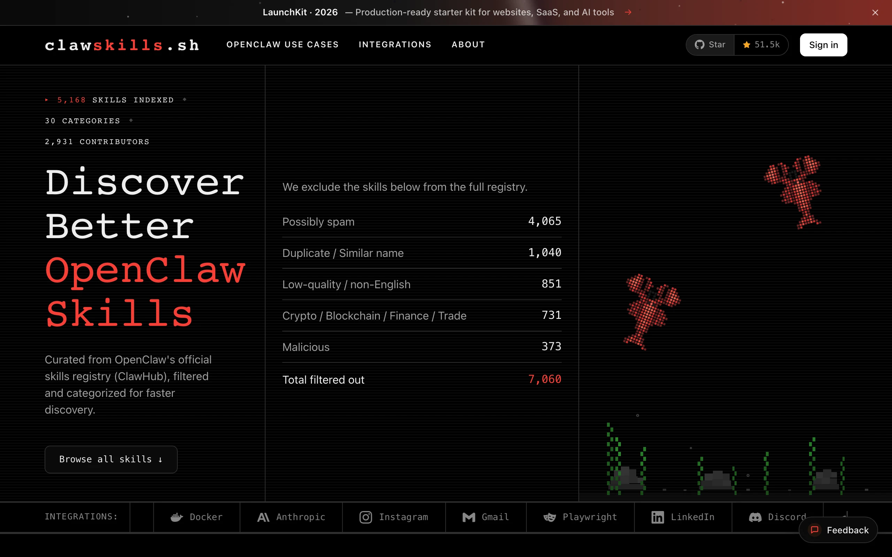Click the 4,065 spam count
Screen dimensions: 892x557
[x=544, y=221]
